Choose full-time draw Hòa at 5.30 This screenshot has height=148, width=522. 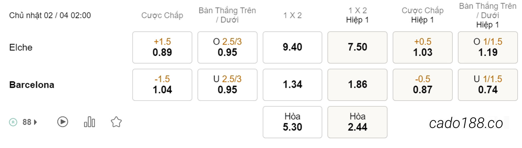(x=292, y=122)
